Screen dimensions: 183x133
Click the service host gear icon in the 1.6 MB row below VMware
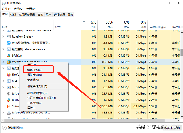(x=9, y=68)
